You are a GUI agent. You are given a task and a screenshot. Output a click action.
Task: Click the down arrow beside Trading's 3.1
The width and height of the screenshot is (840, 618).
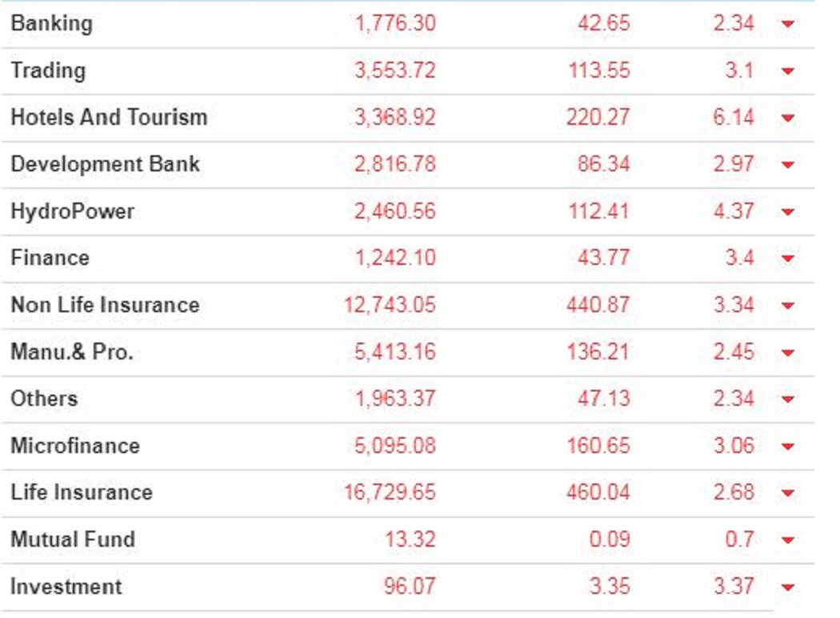click(x=788, y=71)
